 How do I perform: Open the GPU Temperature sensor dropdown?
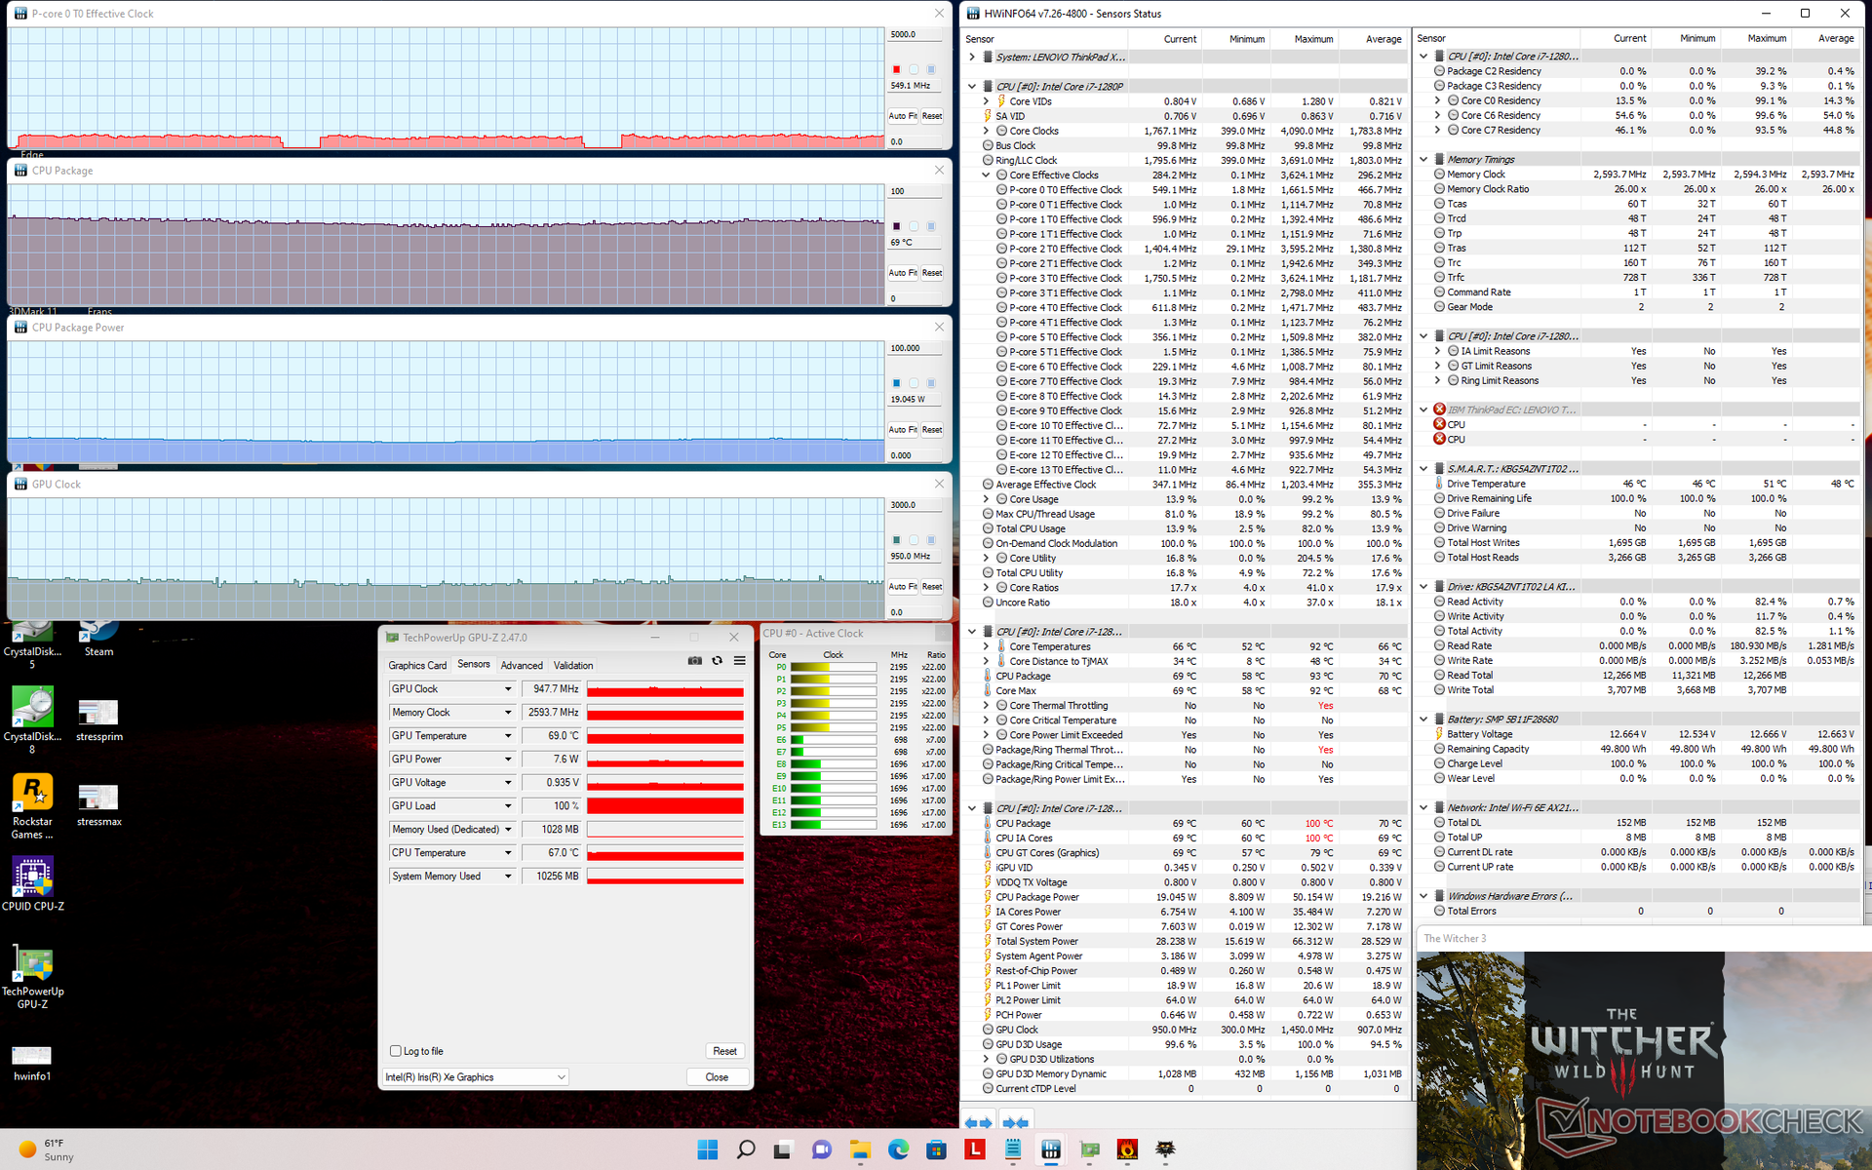coord(508,736)
